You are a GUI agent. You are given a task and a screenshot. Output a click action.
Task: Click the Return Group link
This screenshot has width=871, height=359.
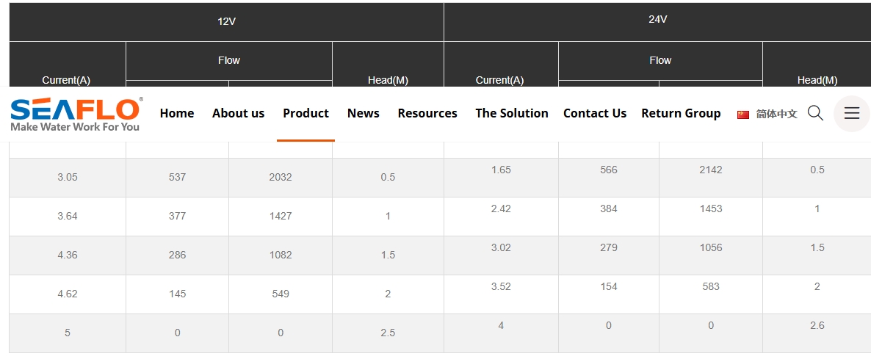click(x=681, y=113)
